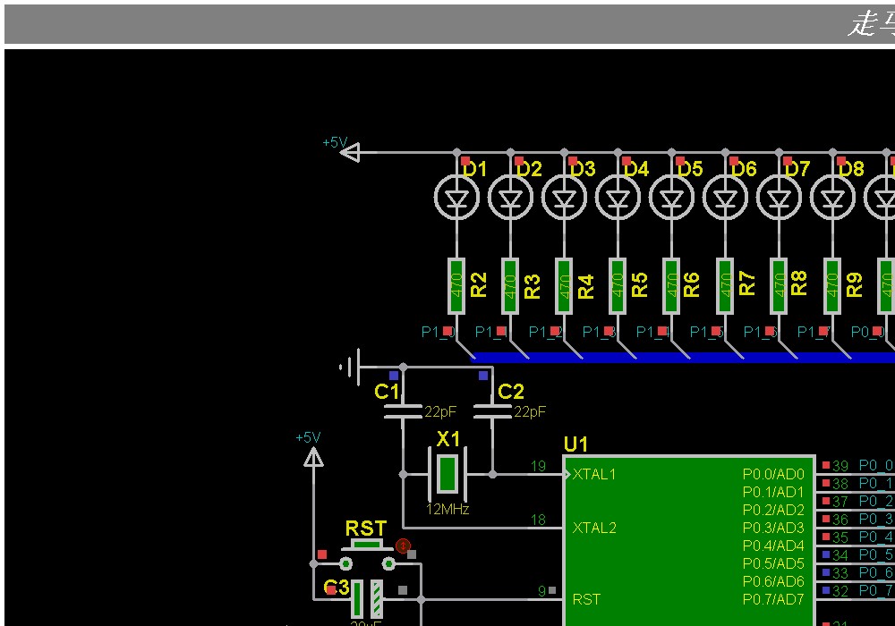The height and width of the screenshot is (626, 895).
Task: Click the R2 reference label
Action: coord(478,285)
